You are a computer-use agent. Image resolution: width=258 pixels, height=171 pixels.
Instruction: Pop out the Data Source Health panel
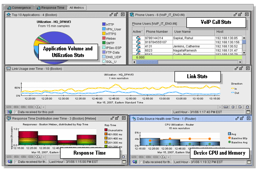[242, 118]
